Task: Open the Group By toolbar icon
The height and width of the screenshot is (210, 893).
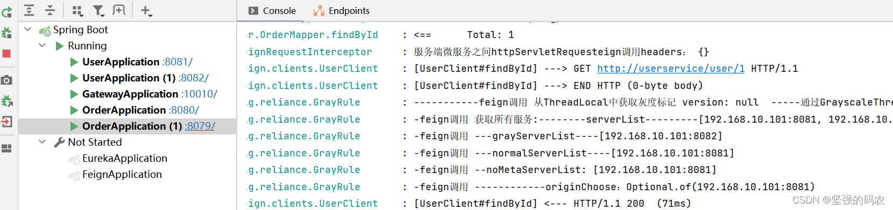Action: point(78,10)
